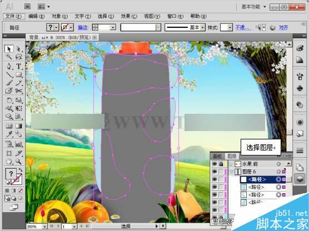Select the Line Segment tool
The height and width of the screenshot is (231, 309).
point(9,74)
